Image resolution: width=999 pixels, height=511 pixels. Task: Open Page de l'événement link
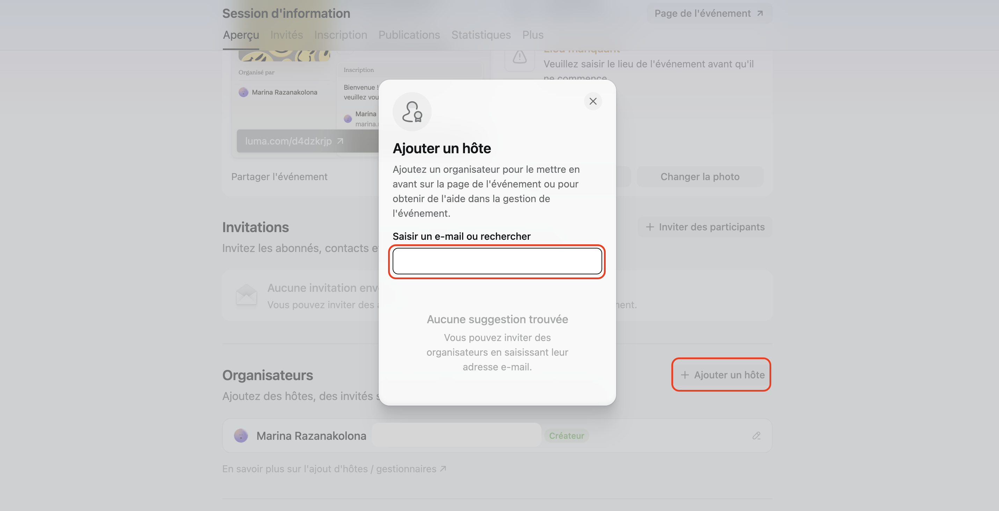click(708, 14)
